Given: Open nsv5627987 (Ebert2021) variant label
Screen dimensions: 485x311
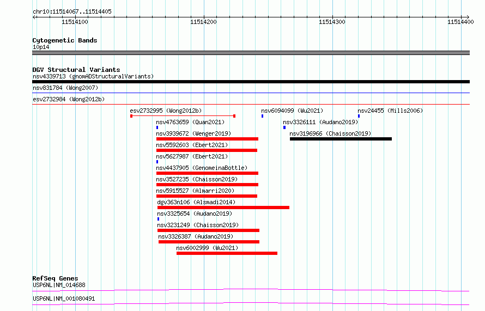Looking at the screenshot, I should tap(192, 156).
